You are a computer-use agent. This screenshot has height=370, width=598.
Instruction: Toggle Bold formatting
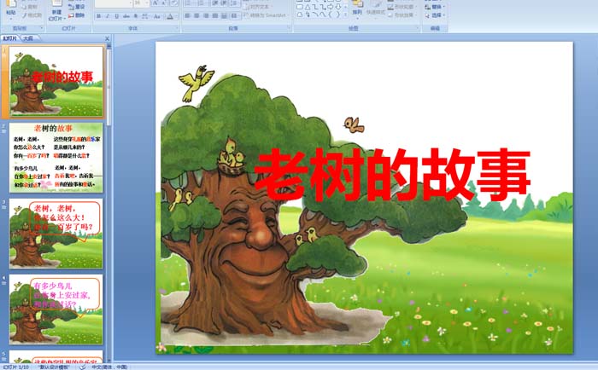[99, 16]
